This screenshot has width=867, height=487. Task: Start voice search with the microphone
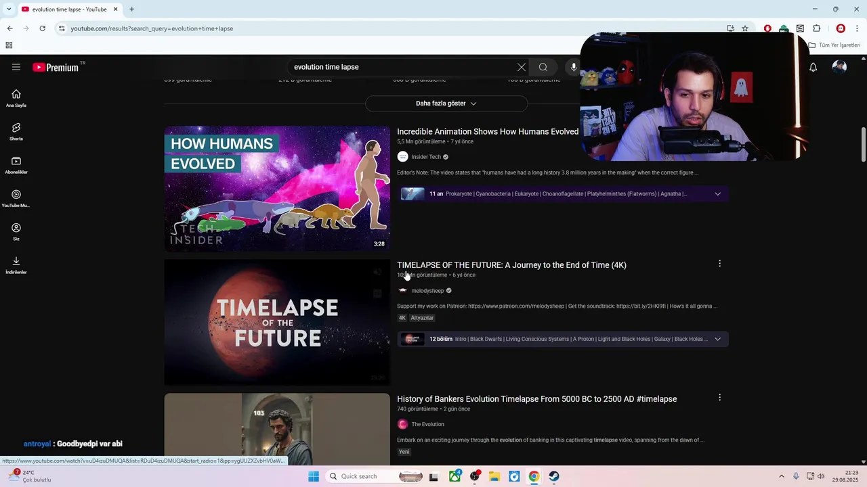tap(574, 67)
